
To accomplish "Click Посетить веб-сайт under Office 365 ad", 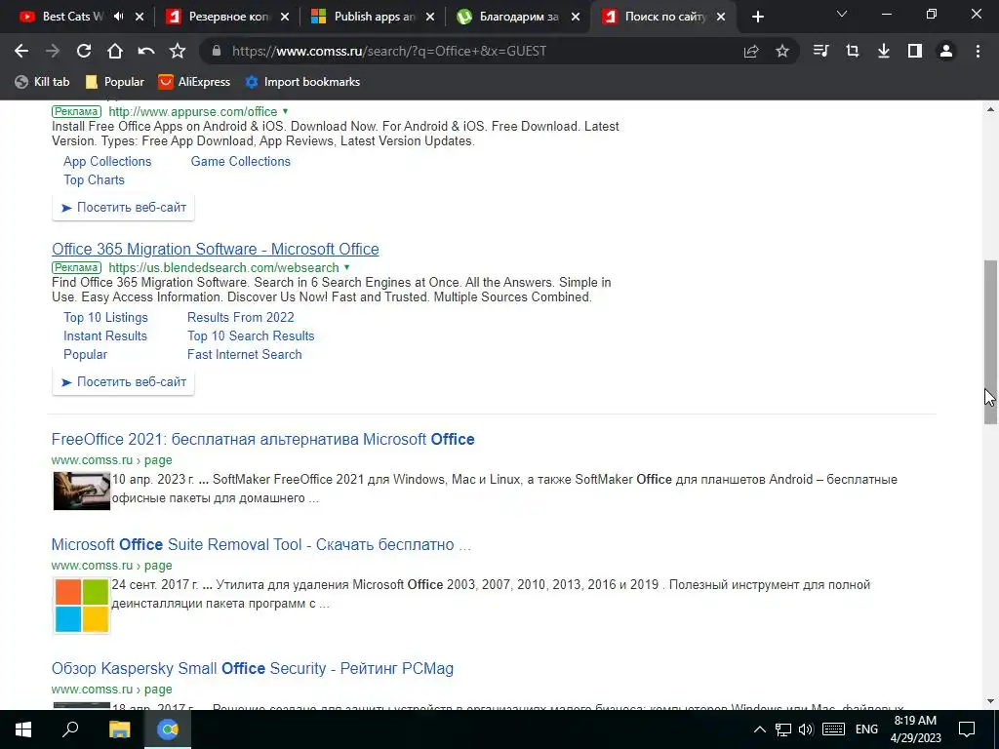I will (x=124, y=382).
